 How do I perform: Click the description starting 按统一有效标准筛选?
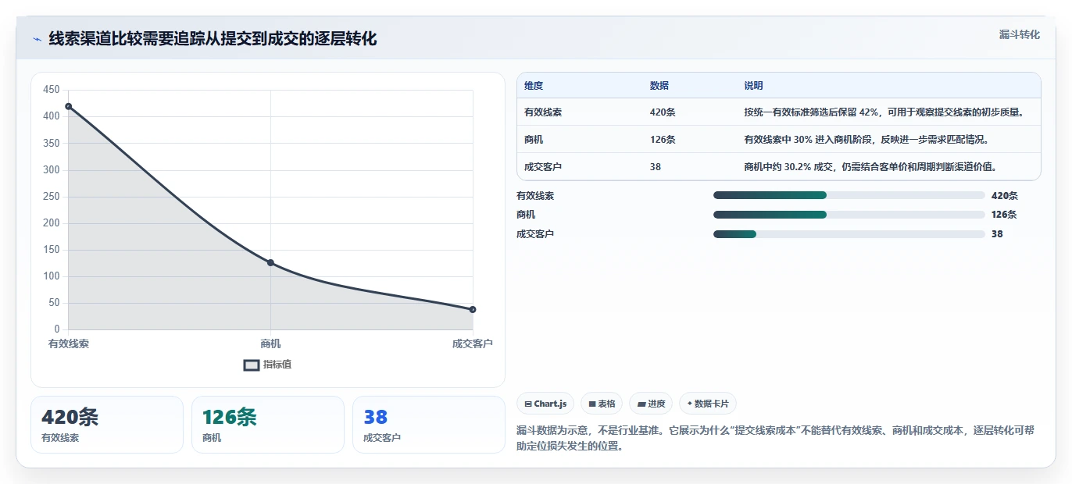click(x=884, y=112)
